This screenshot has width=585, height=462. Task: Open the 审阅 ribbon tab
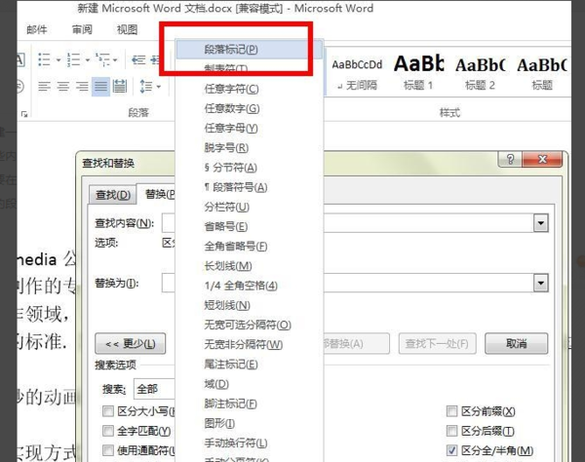(82, 29)
